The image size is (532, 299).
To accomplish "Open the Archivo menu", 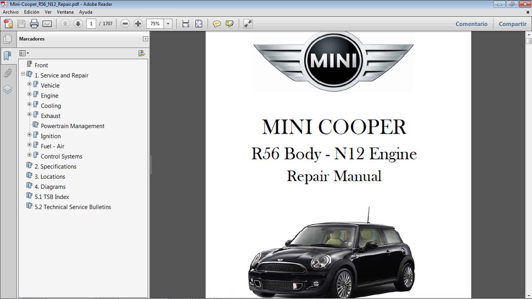I will point(11,12).
